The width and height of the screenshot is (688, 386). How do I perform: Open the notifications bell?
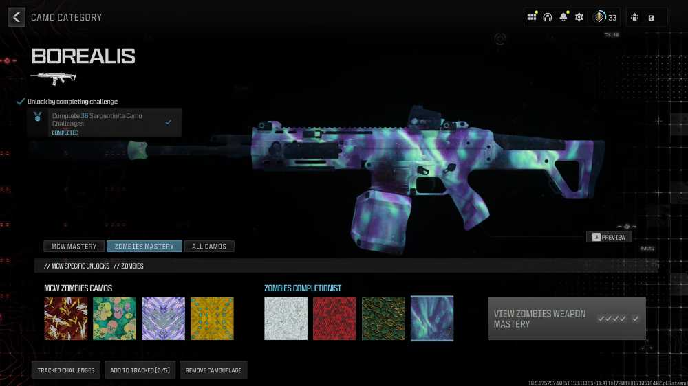[563, 17]
